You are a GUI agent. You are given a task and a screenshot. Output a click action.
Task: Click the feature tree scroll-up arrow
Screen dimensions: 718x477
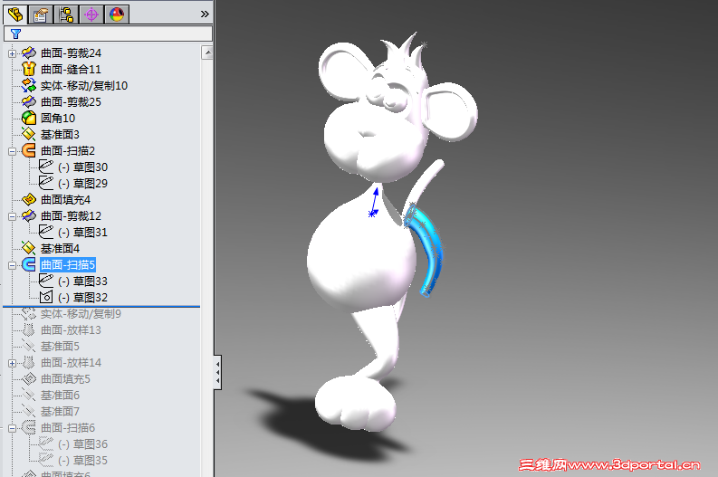tap(207, 53)
